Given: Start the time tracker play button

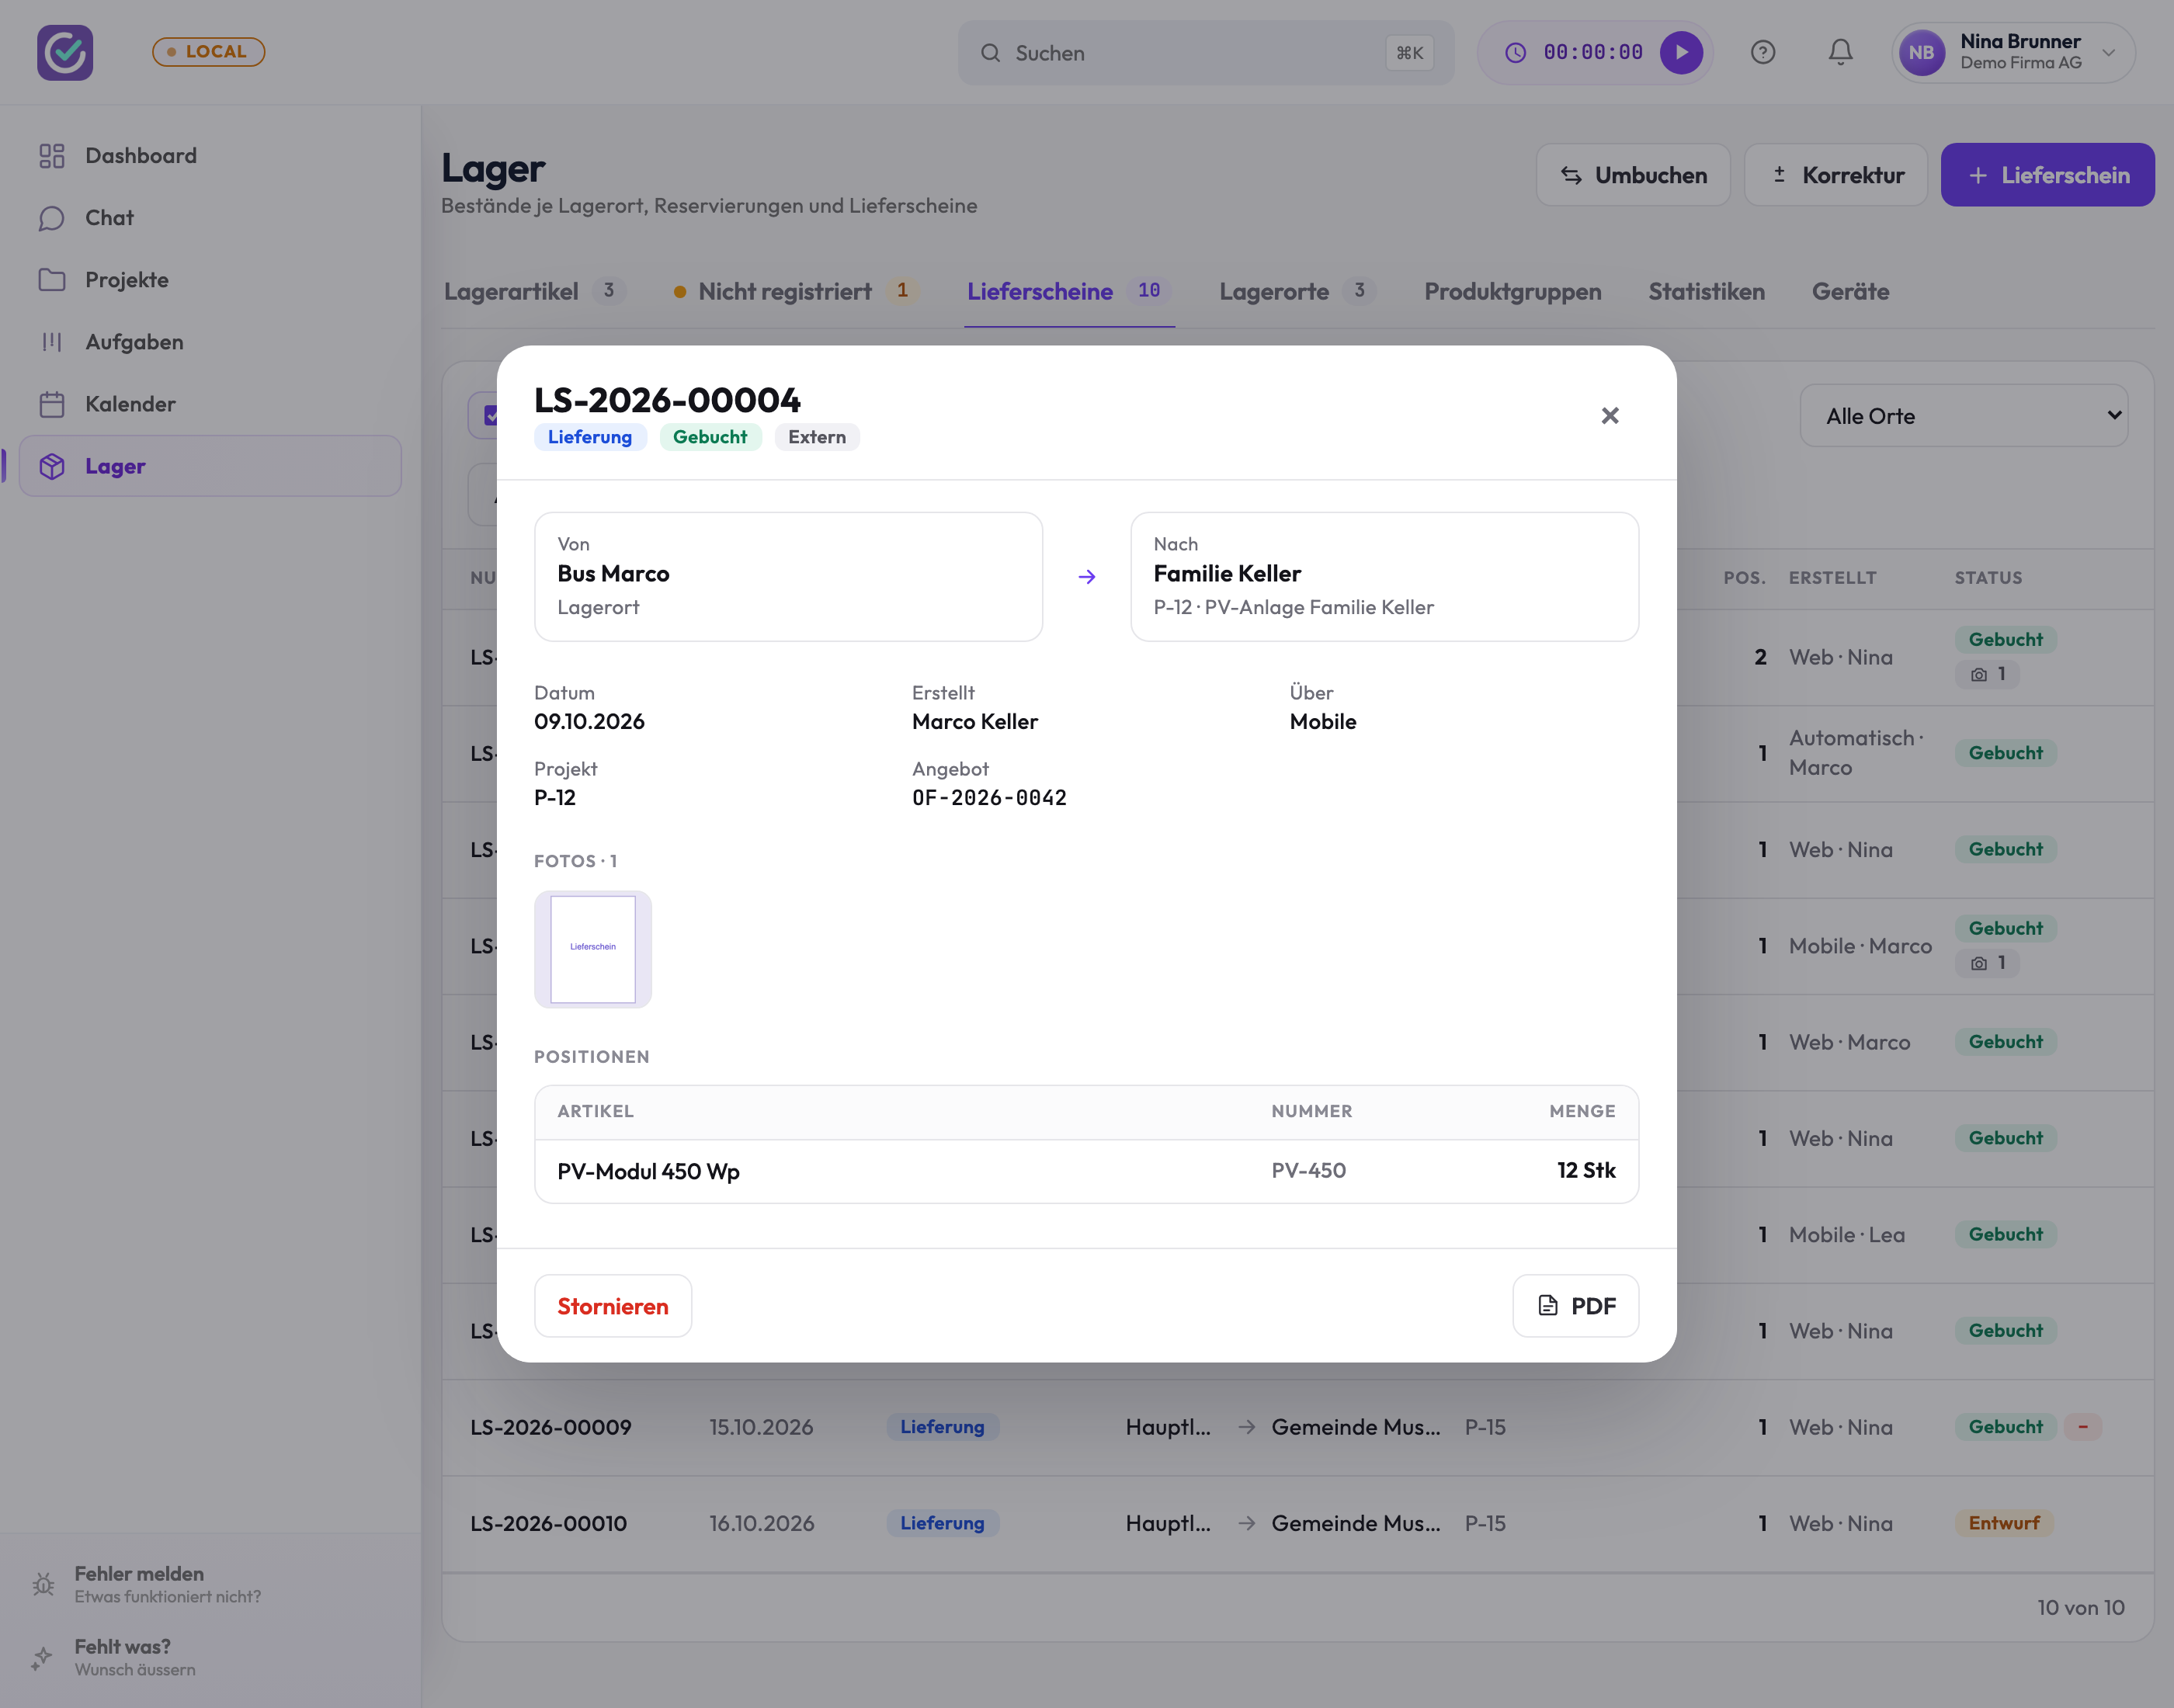Looking at the screenshot, I should point(1681,53).
